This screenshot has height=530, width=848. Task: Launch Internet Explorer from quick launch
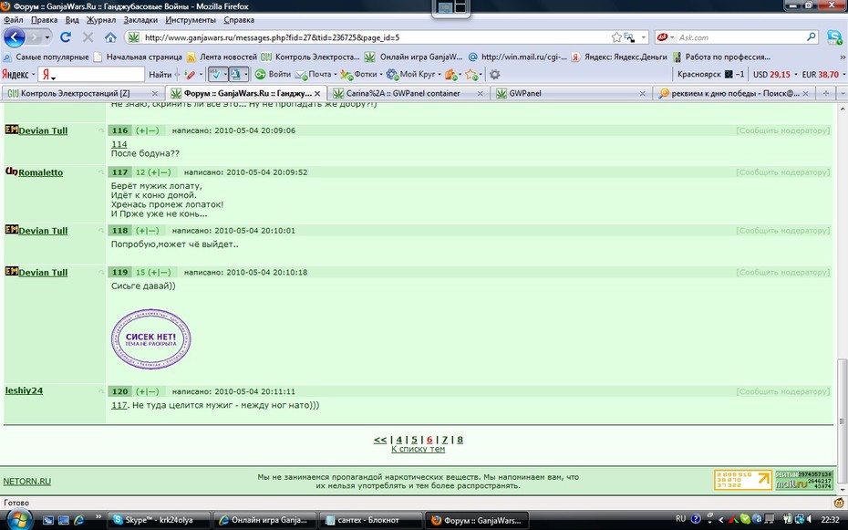(79, 520)
